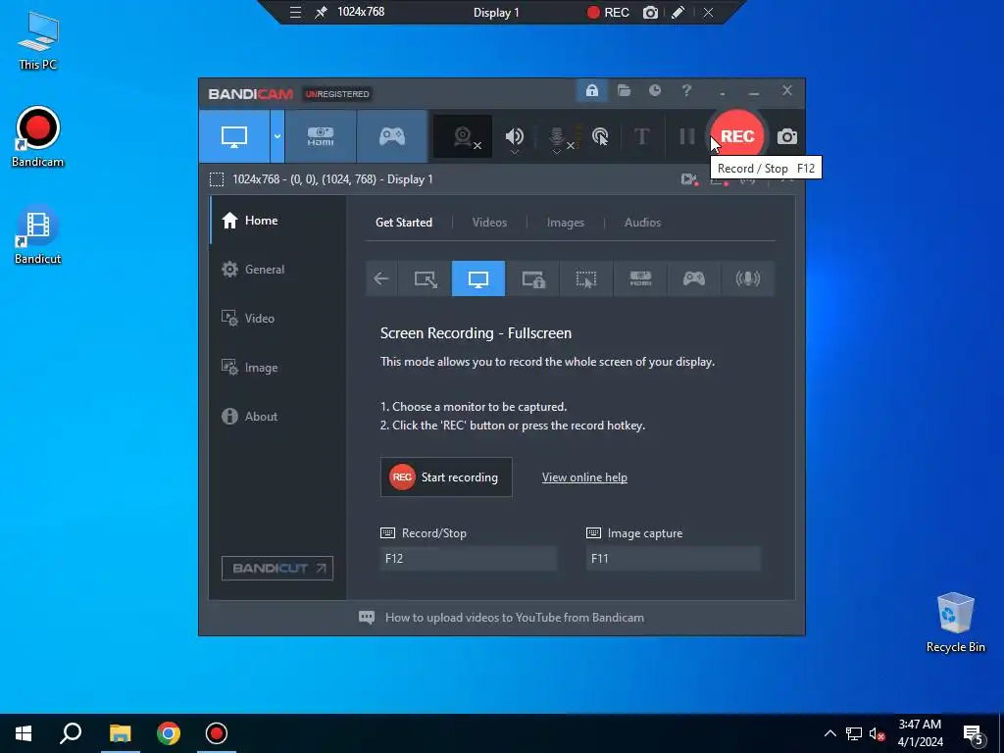
Task: Open Image settings in the sidebar
Action: click(277, 368)
